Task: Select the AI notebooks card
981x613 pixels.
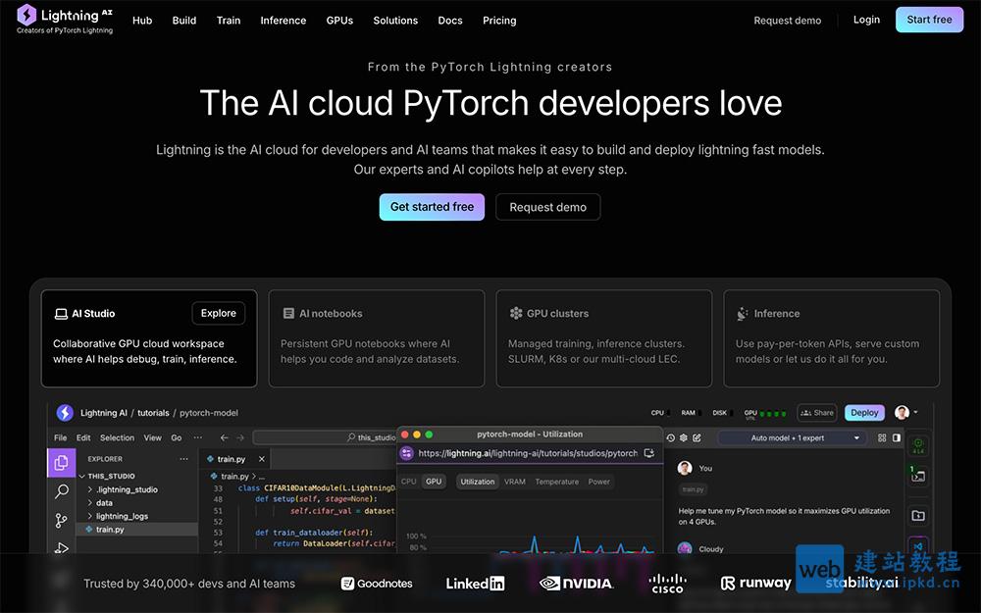Action: point(377,337)
